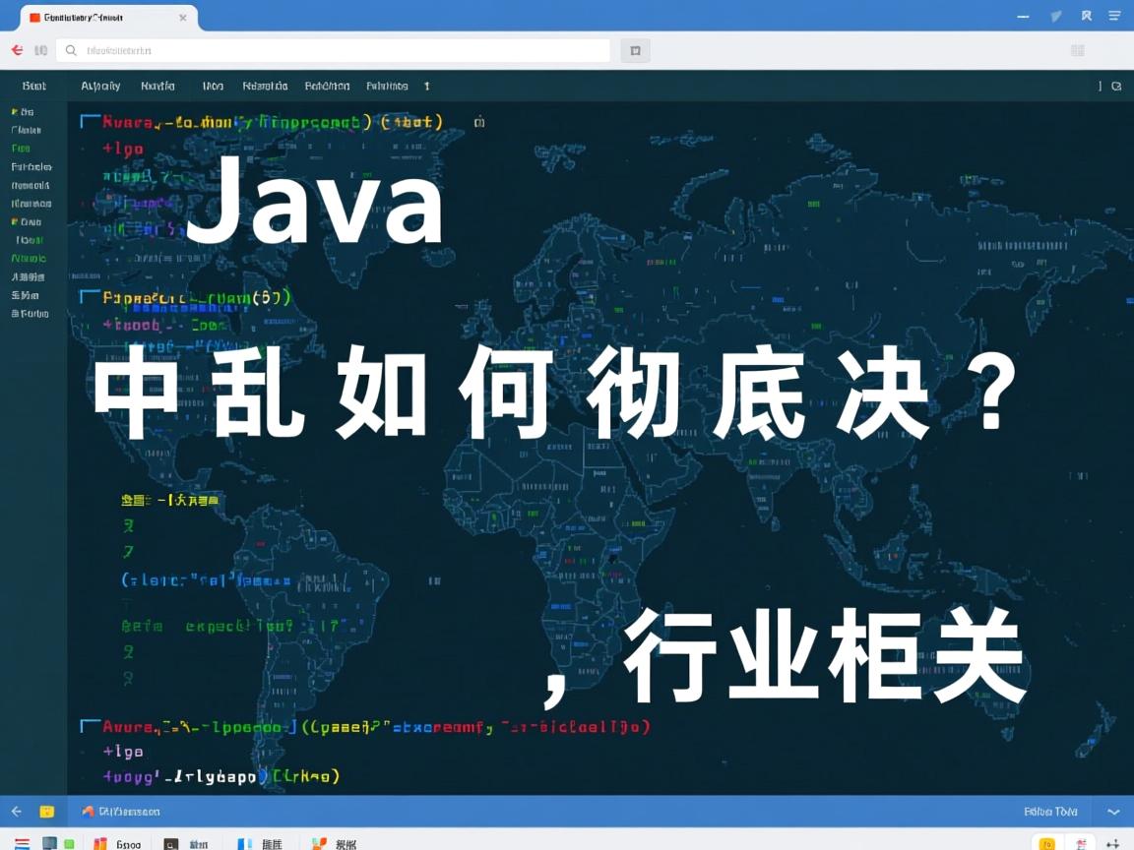This screenshot has width=1134, height=850.
Task: Open the hamburger menu in the title bar
Action: pos(1113,16)
